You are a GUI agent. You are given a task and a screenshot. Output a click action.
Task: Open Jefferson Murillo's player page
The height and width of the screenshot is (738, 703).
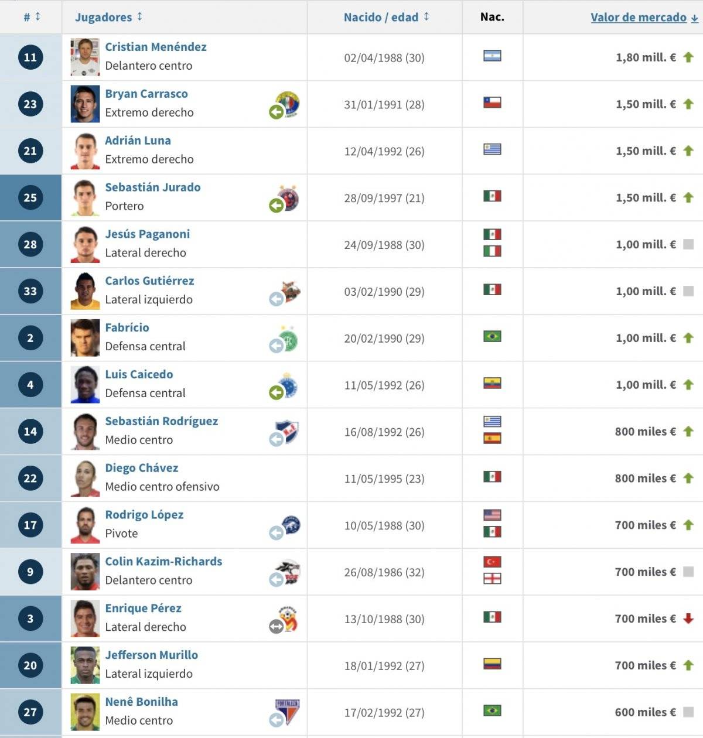point(152,655)
